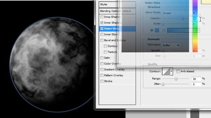The height and width of the screenshot is (118, 211).
Task: Click the Size value field showing 5
Action: click(196, 56)
